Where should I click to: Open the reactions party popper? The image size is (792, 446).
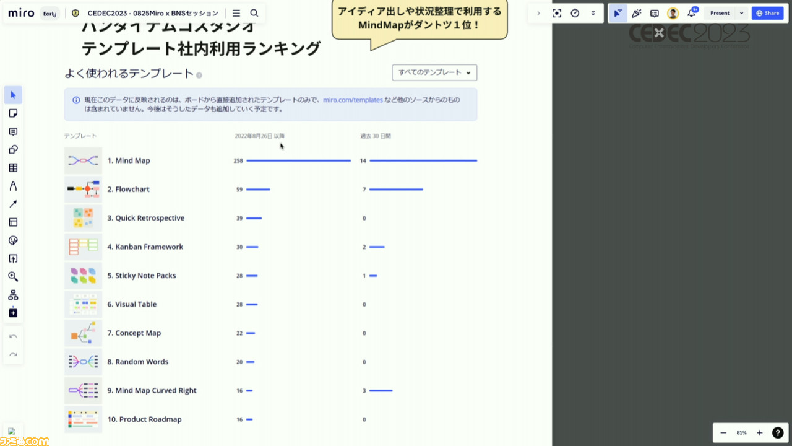coord(636,13)
